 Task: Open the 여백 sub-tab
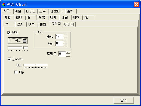[x=32, y=24]
